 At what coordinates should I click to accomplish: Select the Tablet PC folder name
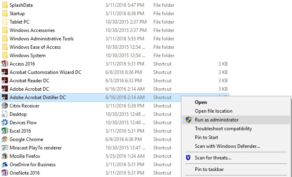click(20, 22)
